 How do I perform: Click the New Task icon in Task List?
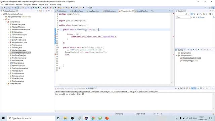pos(186,14)
